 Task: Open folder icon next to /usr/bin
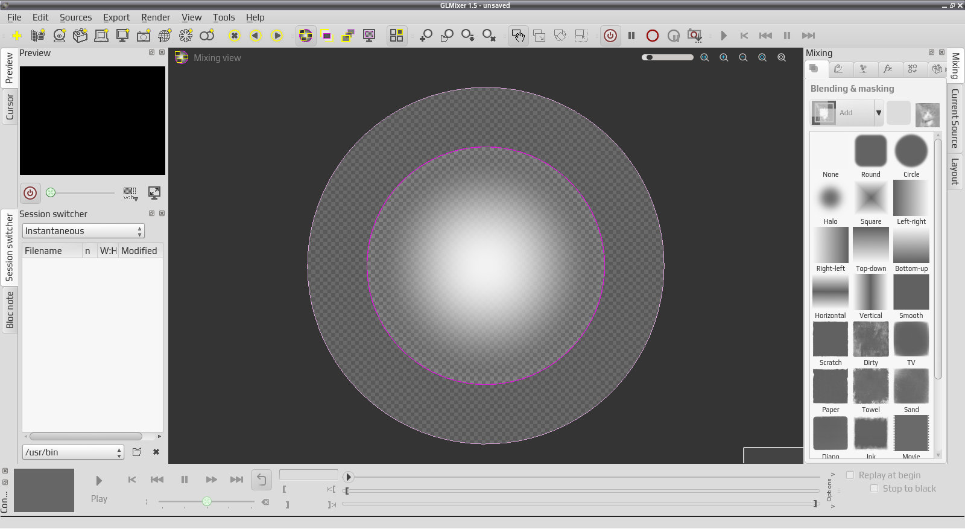click(x=137, y=452)
